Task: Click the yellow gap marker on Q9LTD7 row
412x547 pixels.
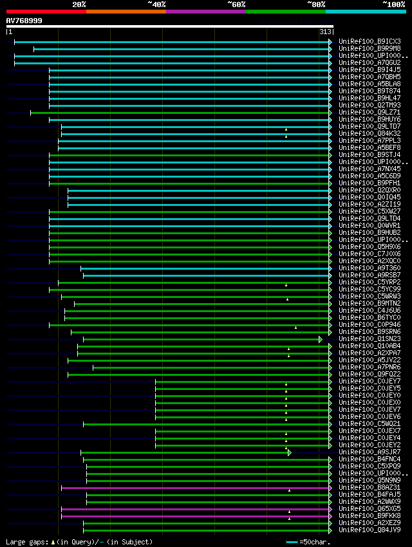Action: pyautogui.click(x=286, y=129)
